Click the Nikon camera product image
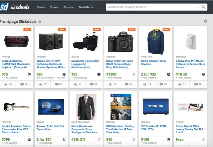213x147 pixels. [x=120, y=42]
